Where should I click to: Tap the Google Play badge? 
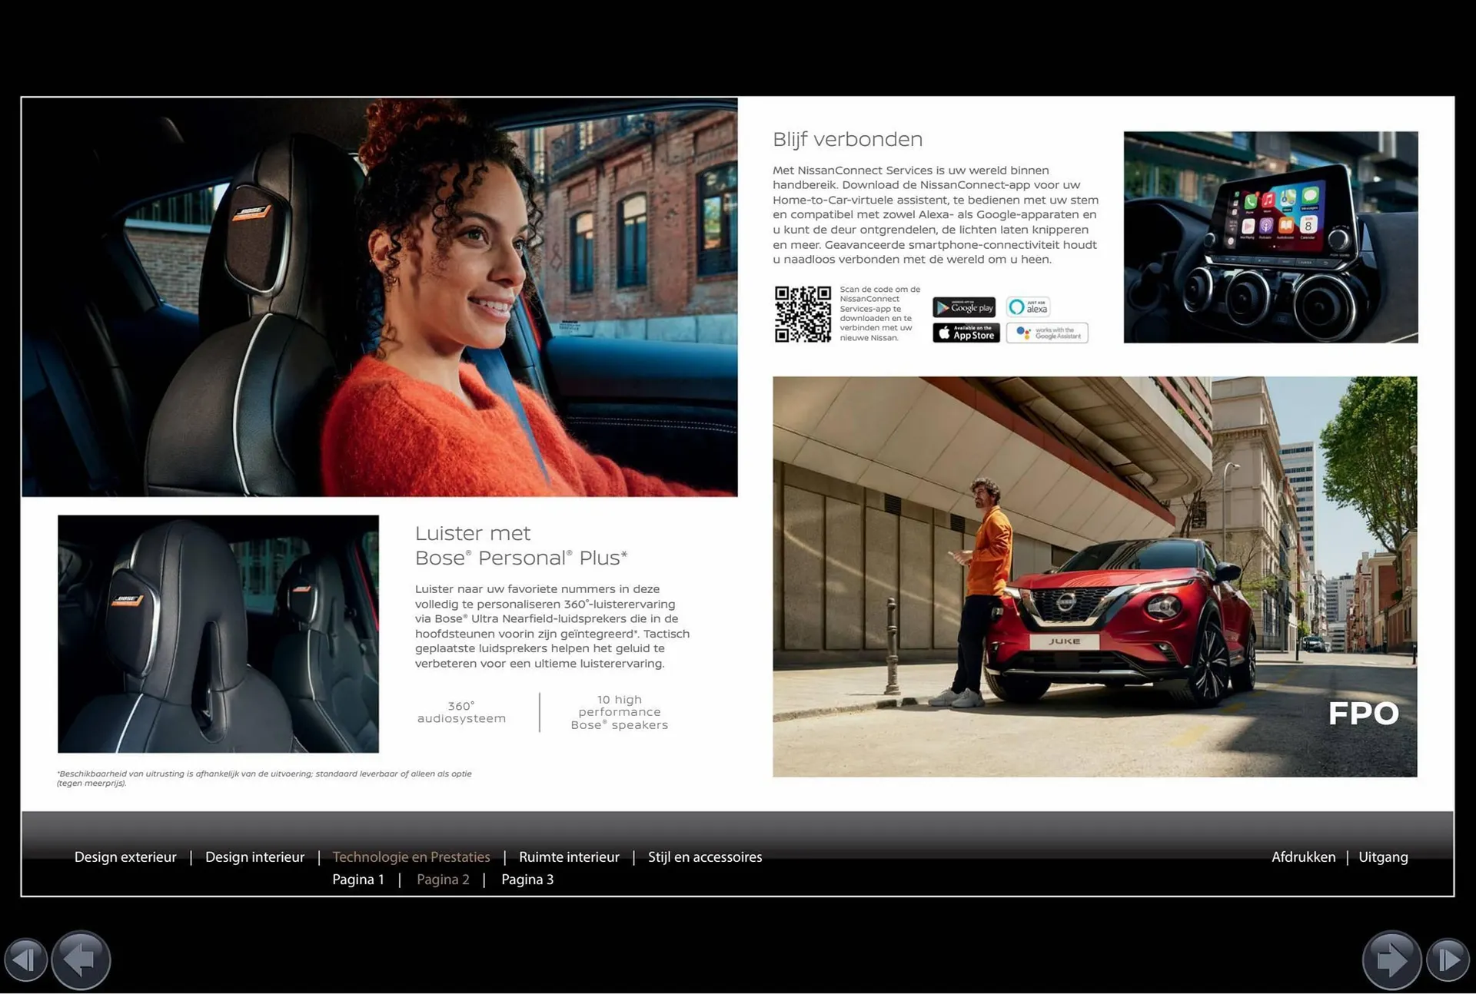pyautogui.click(x=964, y=307)
